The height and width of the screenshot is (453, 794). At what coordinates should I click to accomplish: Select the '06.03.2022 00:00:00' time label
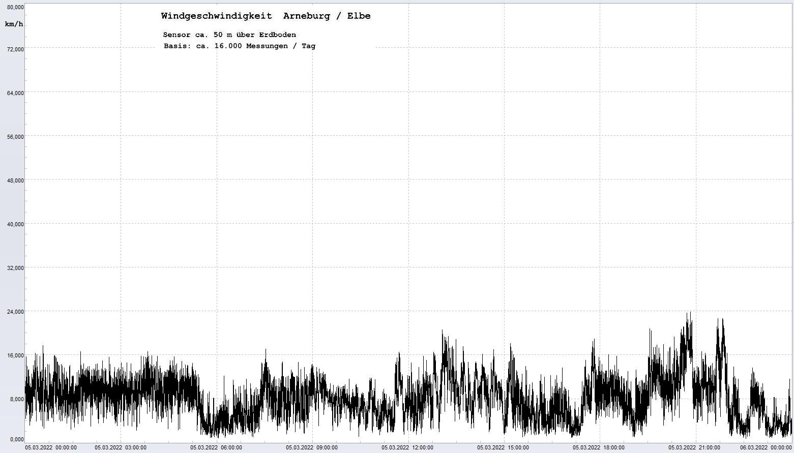click(x=766, y=448)
